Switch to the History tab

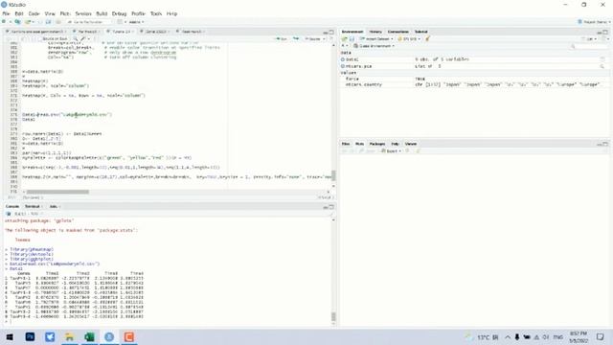[x=375, y=32]
